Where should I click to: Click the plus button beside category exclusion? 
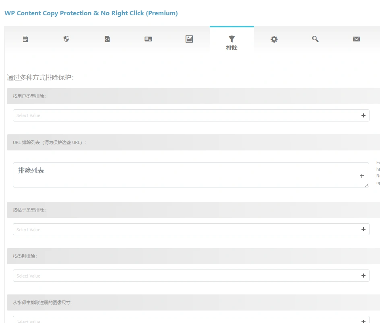tap(363, 276)
